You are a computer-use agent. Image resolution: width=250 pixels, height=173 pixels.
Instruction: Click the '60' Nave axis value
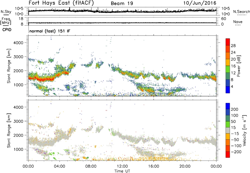pyautogui.click(x=224, y=19)
